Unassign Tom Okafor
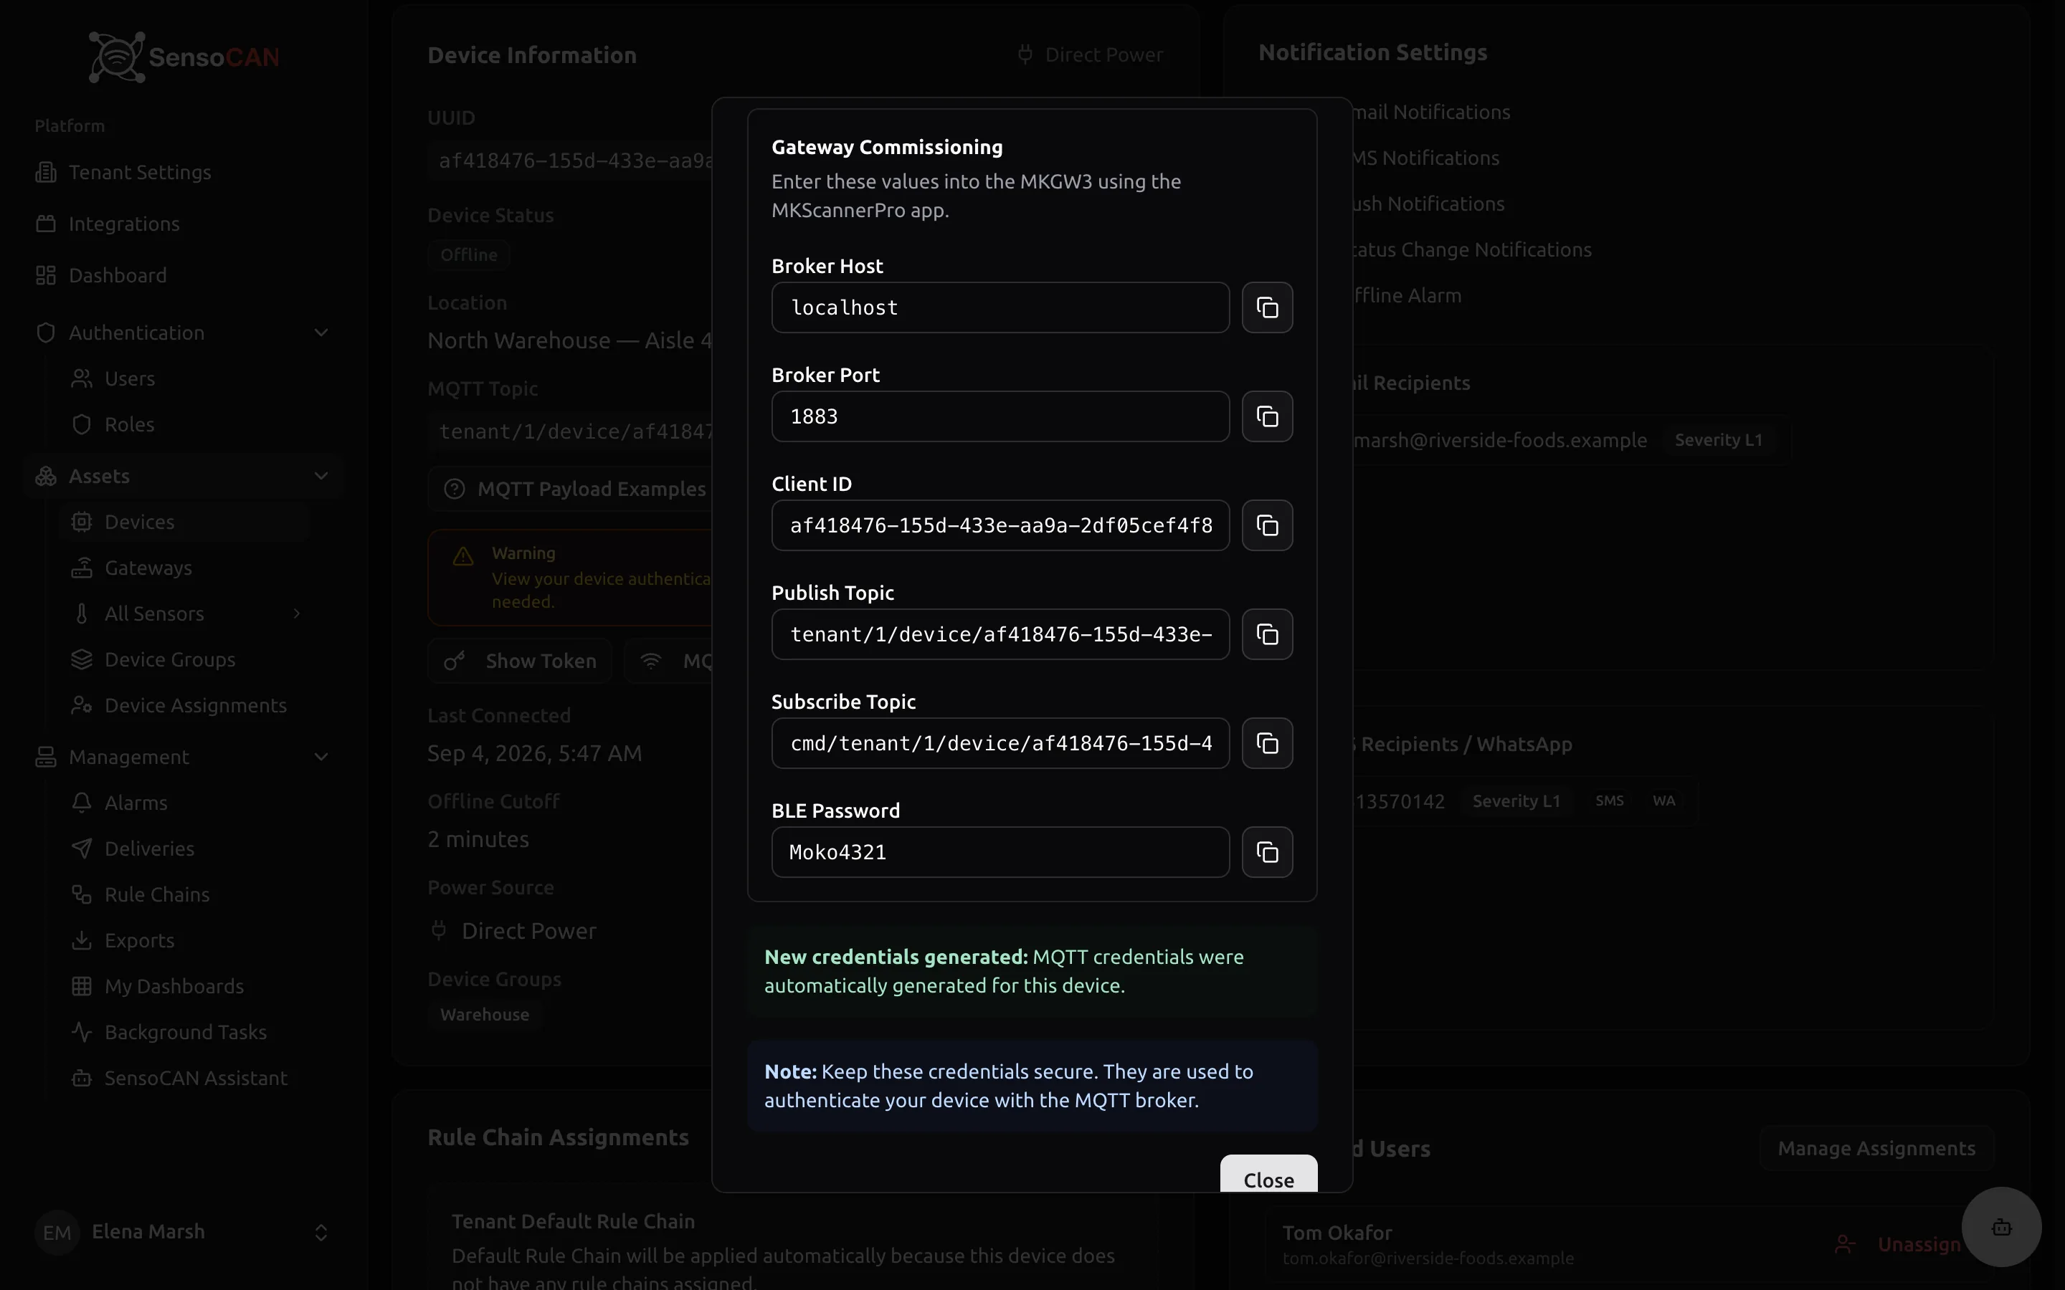The width and height of the screenshot is (2065, 1290). (x=1898, y=1245)
